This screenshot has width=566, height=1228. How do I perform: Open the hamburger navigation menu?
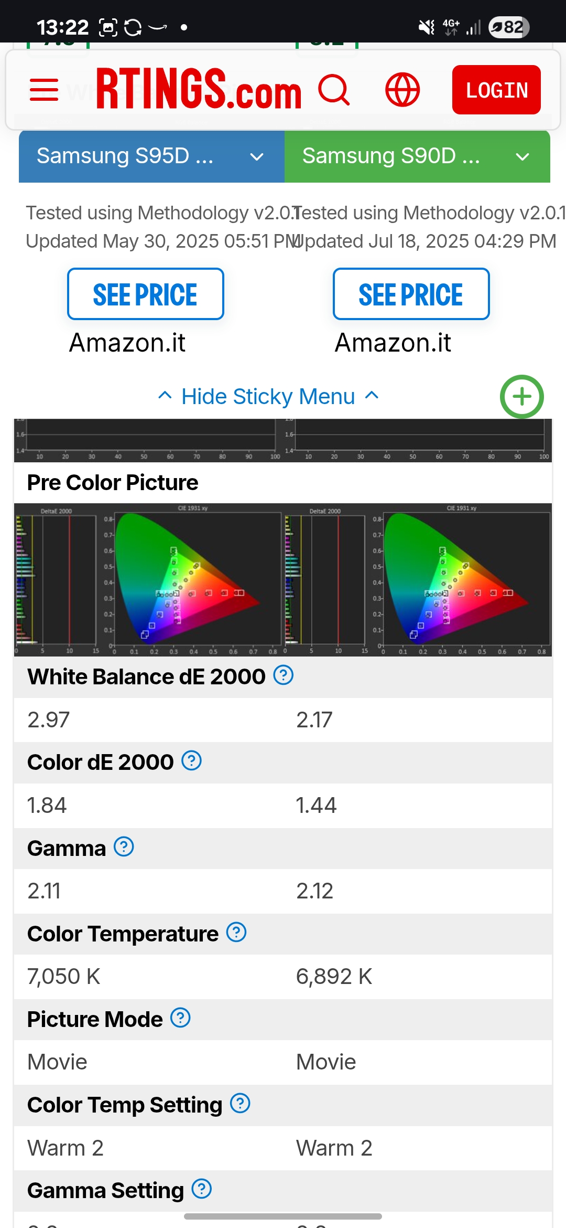point(44,90)
